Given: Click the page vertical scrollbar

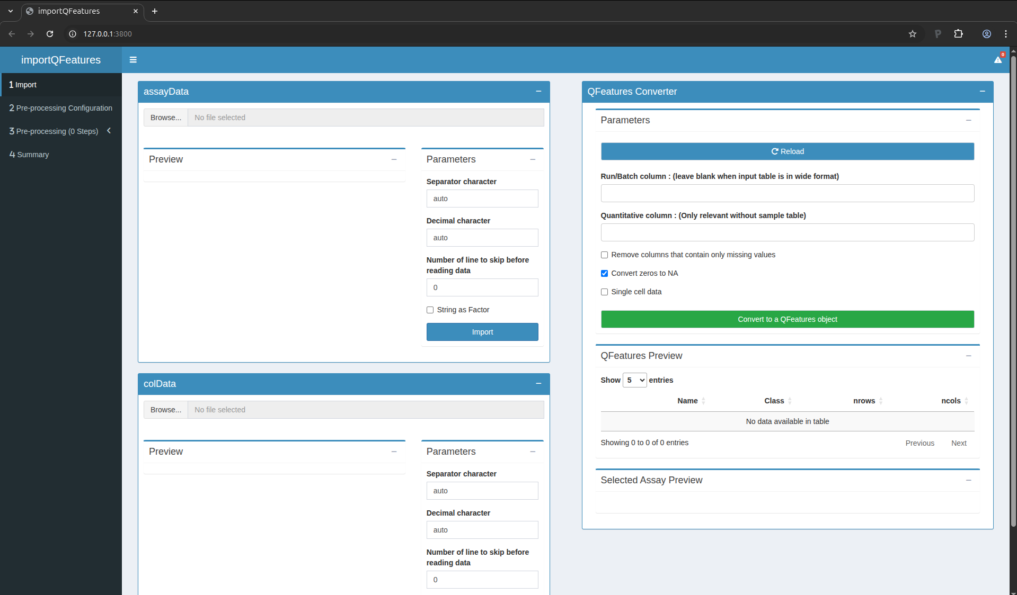Looking at the screenshot, I should (x=1013, y=291).
